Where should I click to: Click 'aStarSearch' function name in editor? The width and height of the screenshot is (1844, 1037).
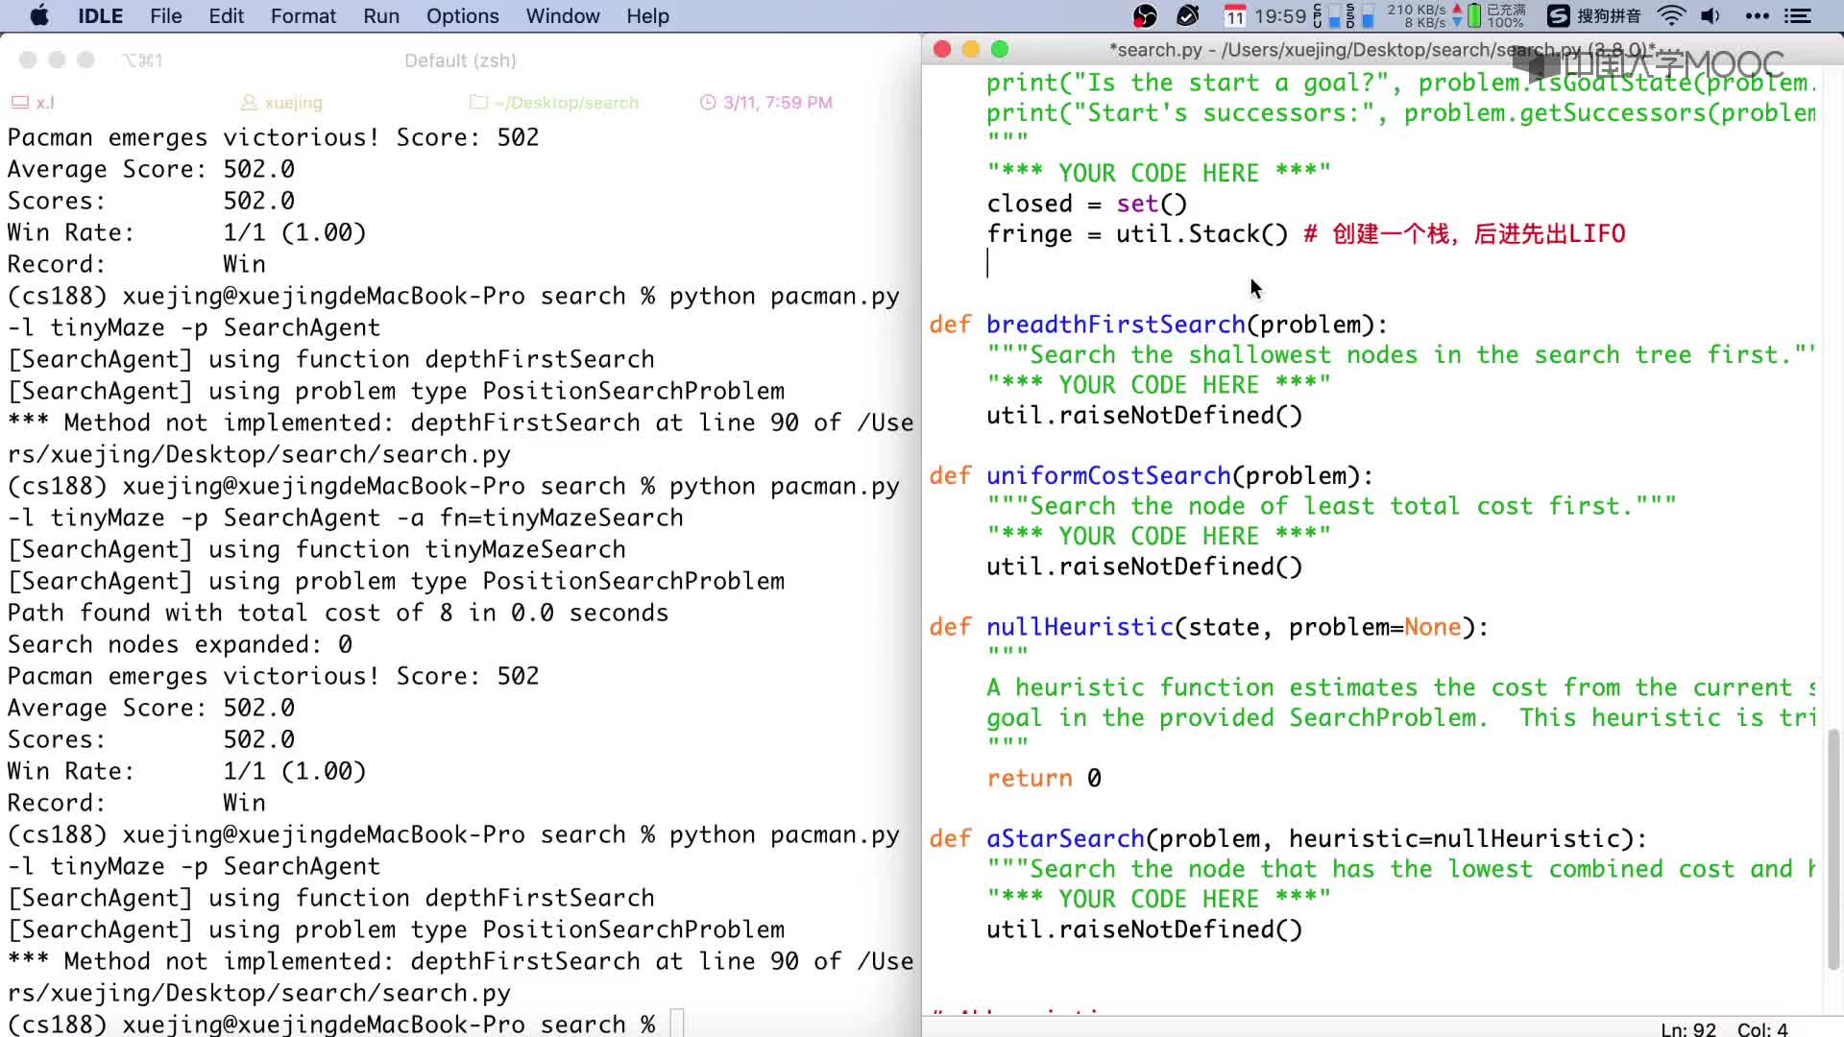pos(1065,838)
